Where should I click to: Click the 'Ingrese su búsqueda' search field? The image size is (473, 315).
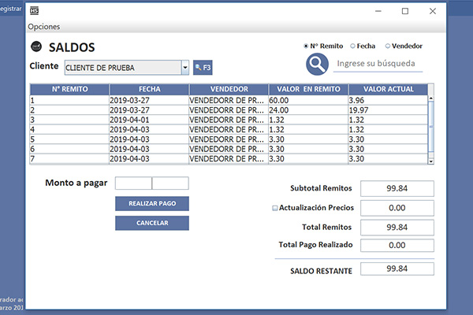coord(377,64)
